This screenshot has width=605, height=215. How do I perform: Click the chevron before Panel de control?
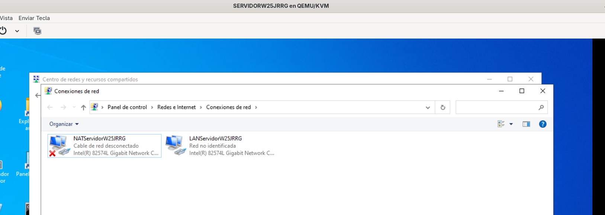pyautogui.click(x=103, y=107)
